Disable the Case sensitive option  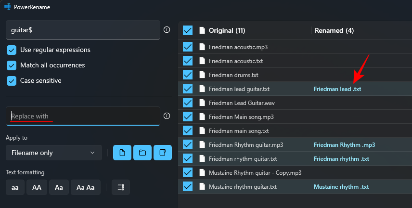12,81
